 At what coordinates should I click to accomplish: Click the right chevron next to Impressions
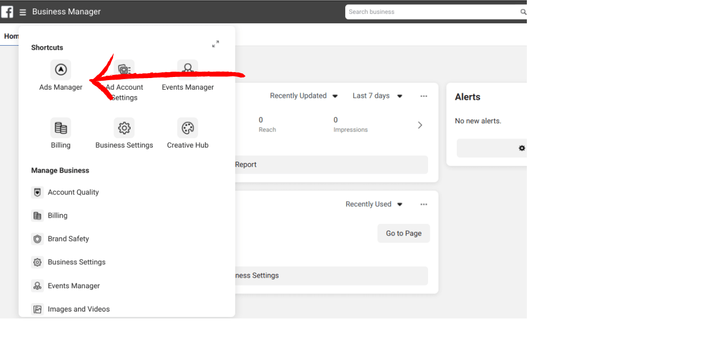pos(420,125)
